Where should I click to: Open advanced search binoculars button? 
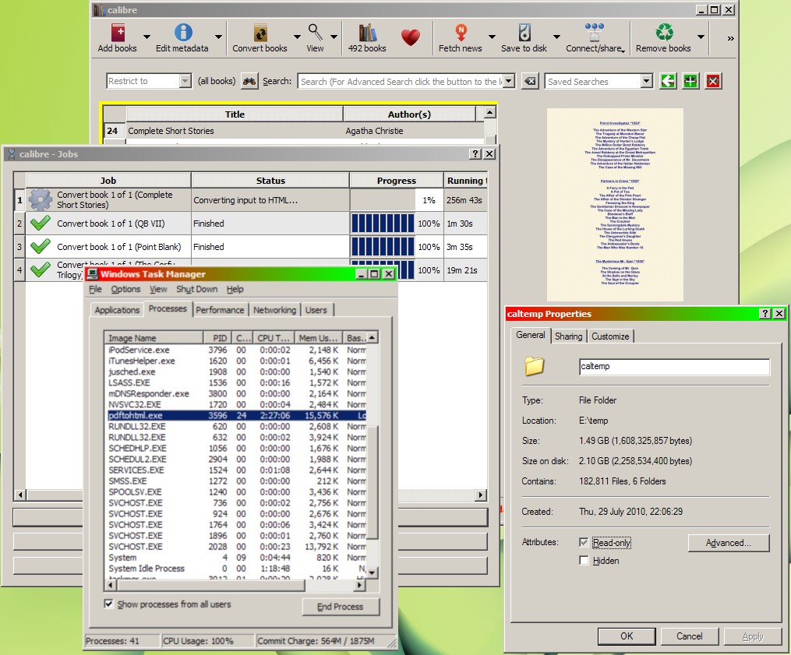point(249,81)
